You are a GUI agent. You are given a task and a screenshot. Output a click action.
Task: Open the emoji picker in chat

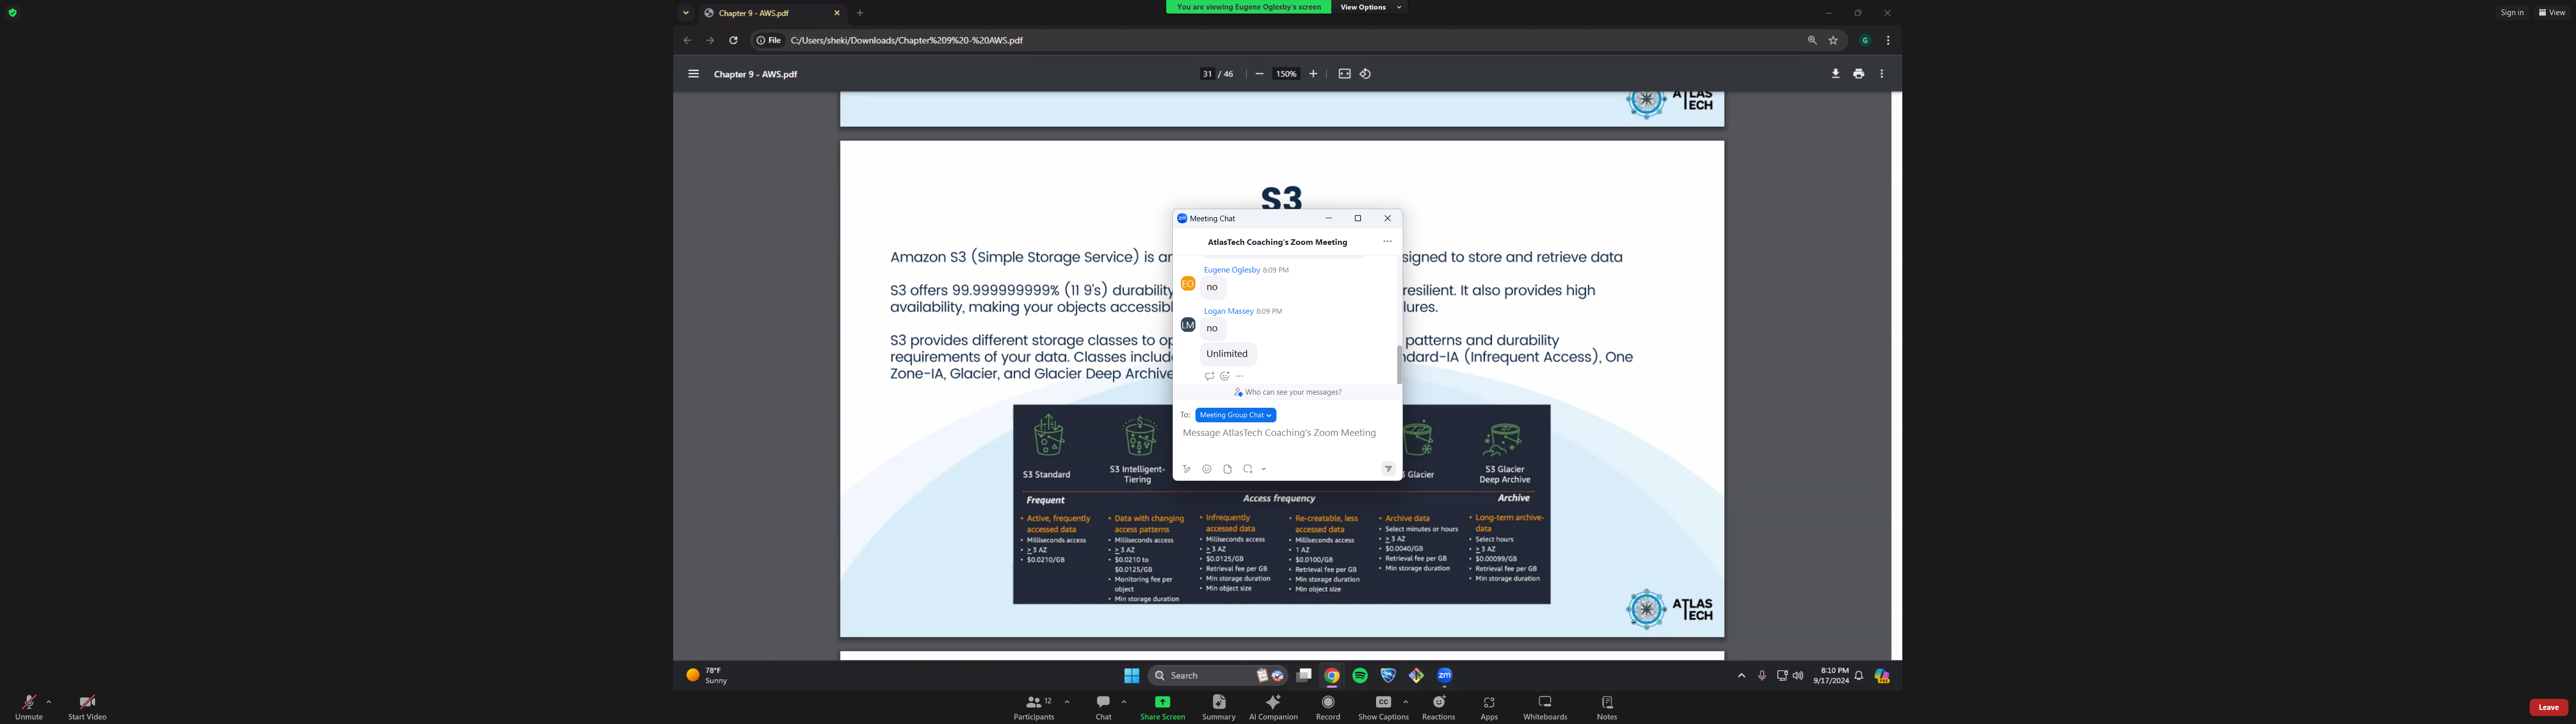pyautogui.click(x=1207, y=469)
